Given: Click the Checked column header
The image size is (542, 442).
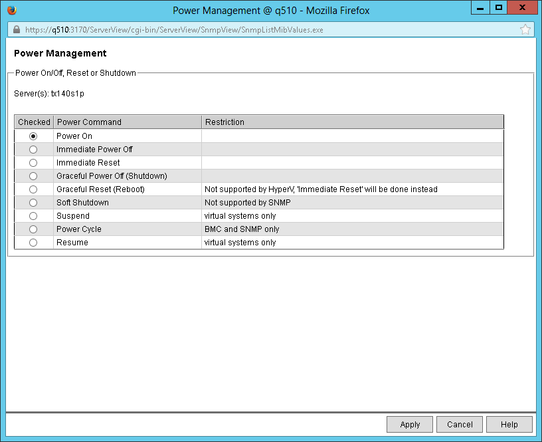Looking at the screenshot, I should 33,122.
